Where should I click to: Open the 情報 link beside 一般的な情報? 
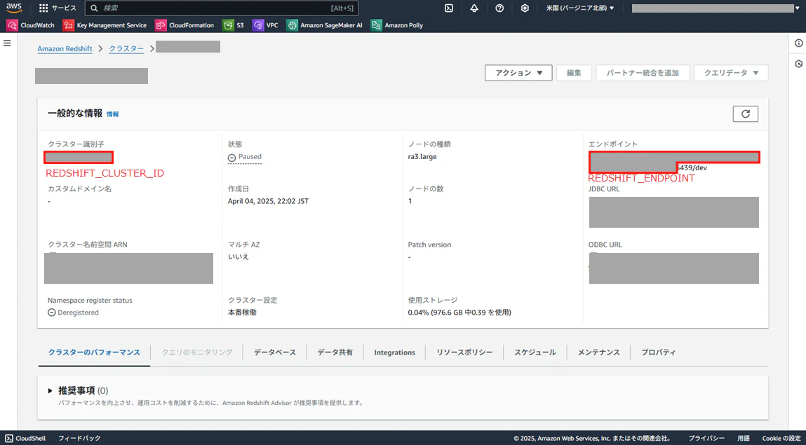click(112, 114)
